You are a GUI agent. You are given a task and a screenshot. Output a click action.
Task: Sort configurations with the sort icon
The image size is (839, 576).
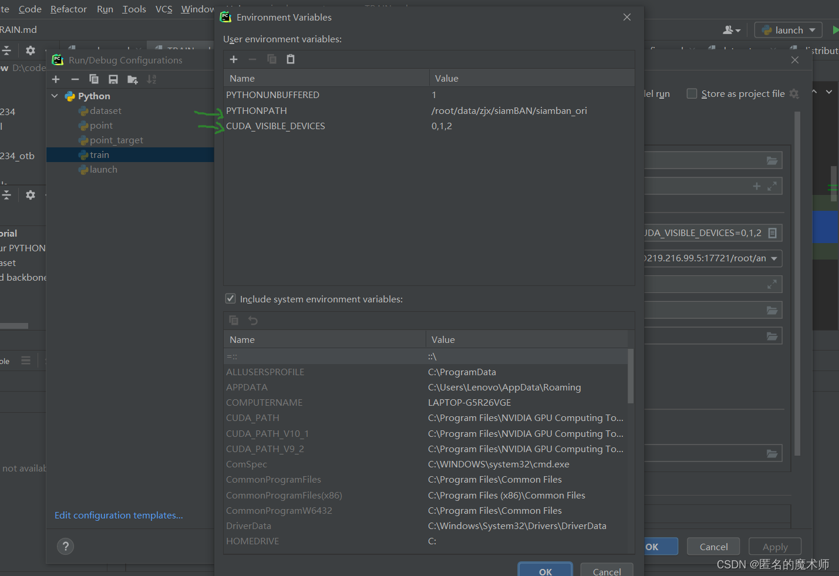click(152, 79)
